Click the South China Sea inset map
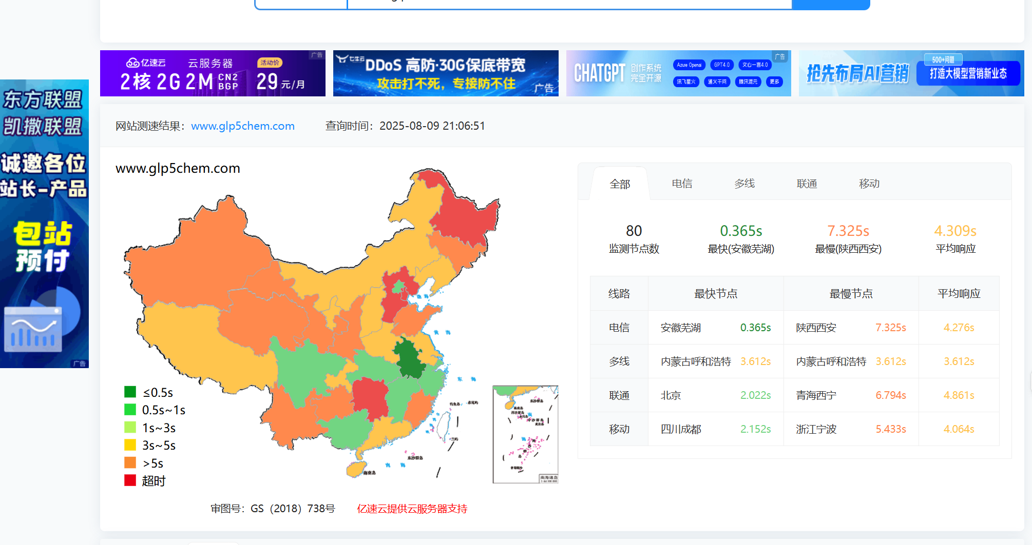The width and height of the screenshot is (1032, 545). click(x=525, y=434)
